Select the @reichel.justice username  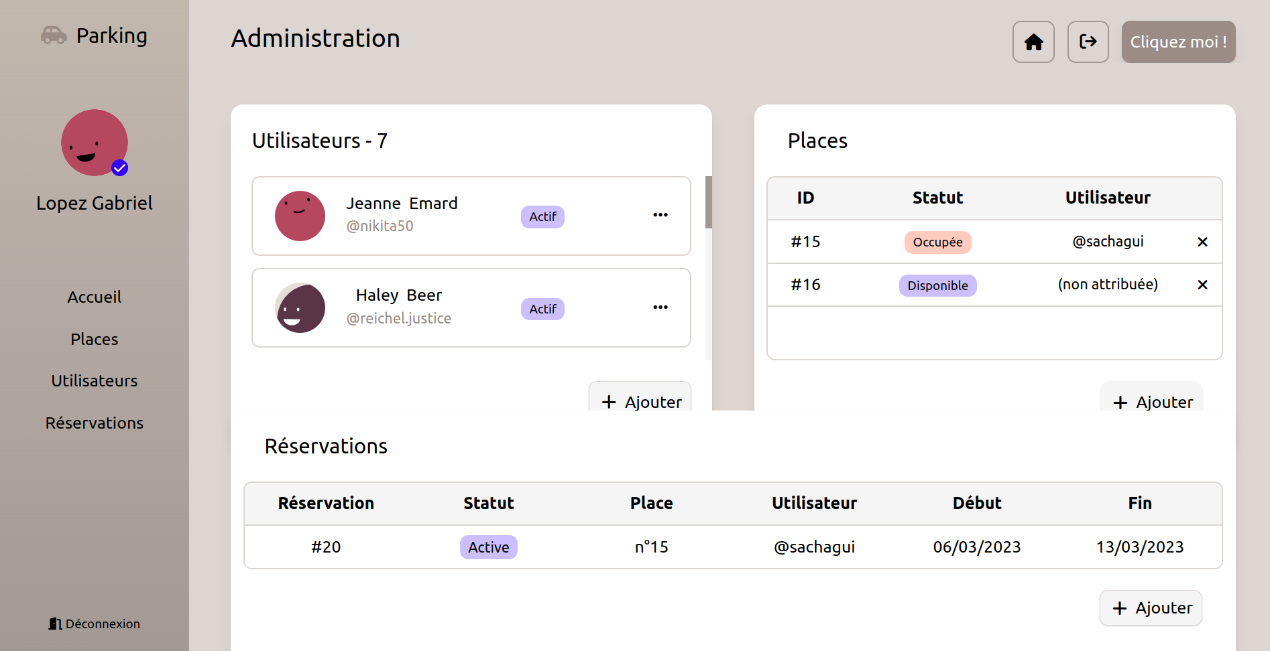click(398, 318)
